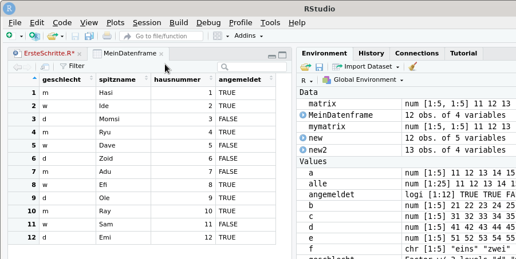516x259 pixels.
Task: Sort by the geschlecht column header
Action: tap(68, 79)
